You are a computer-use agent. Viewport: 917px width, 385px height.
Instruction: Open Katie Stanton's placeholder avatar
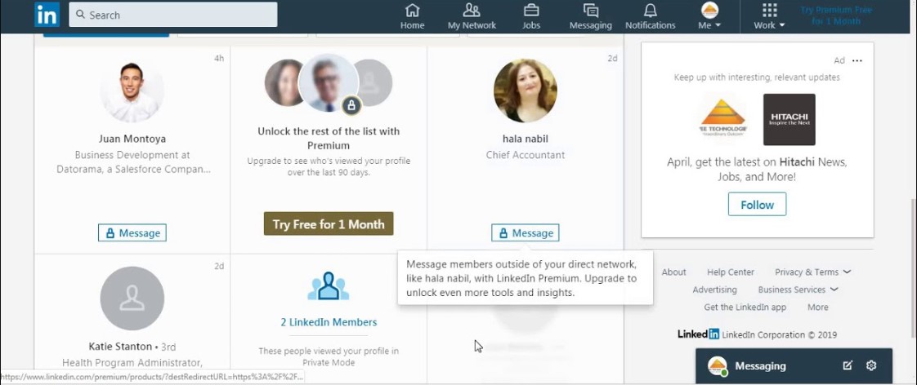tap(132, 298)
